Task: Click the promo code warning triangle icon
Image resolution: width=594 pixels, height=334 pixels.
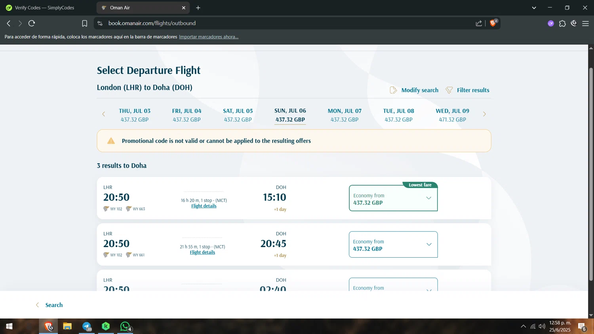Action: point(111,141)
